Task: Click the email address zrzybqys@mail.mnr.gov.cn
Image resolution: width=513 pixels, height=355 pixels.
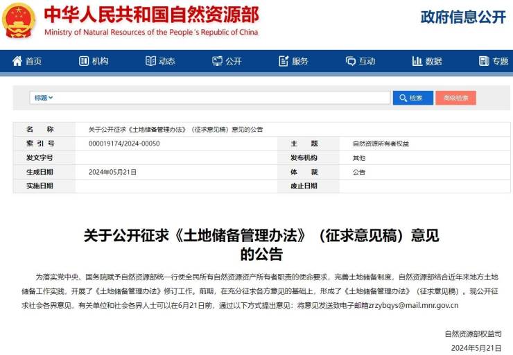Action: (414, 305)
